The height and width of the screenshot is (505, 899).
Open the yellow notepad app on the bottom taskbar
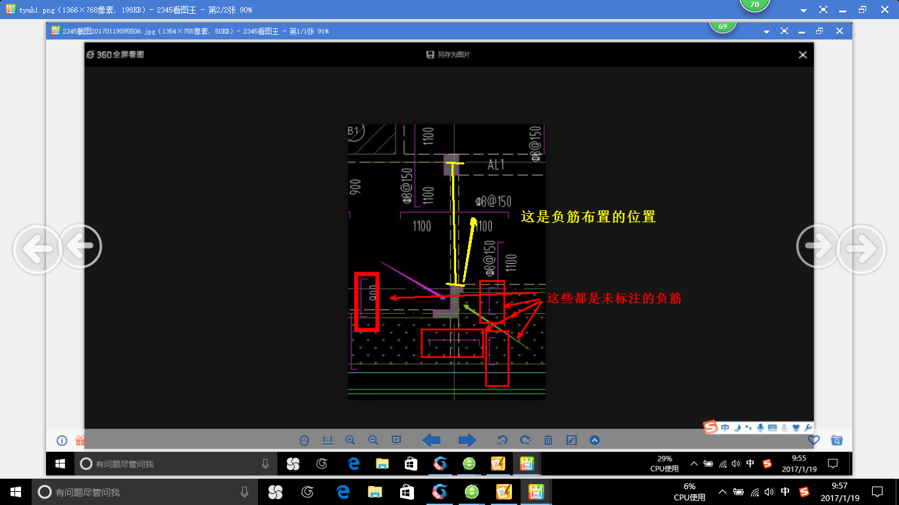click(503, 492)
